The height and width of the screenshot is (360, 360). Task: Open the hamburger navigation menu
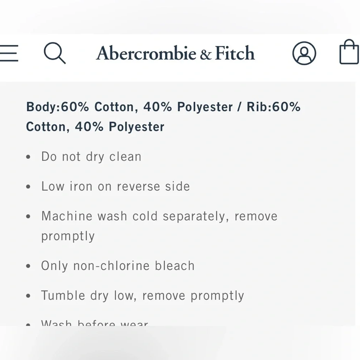point(9,53)
